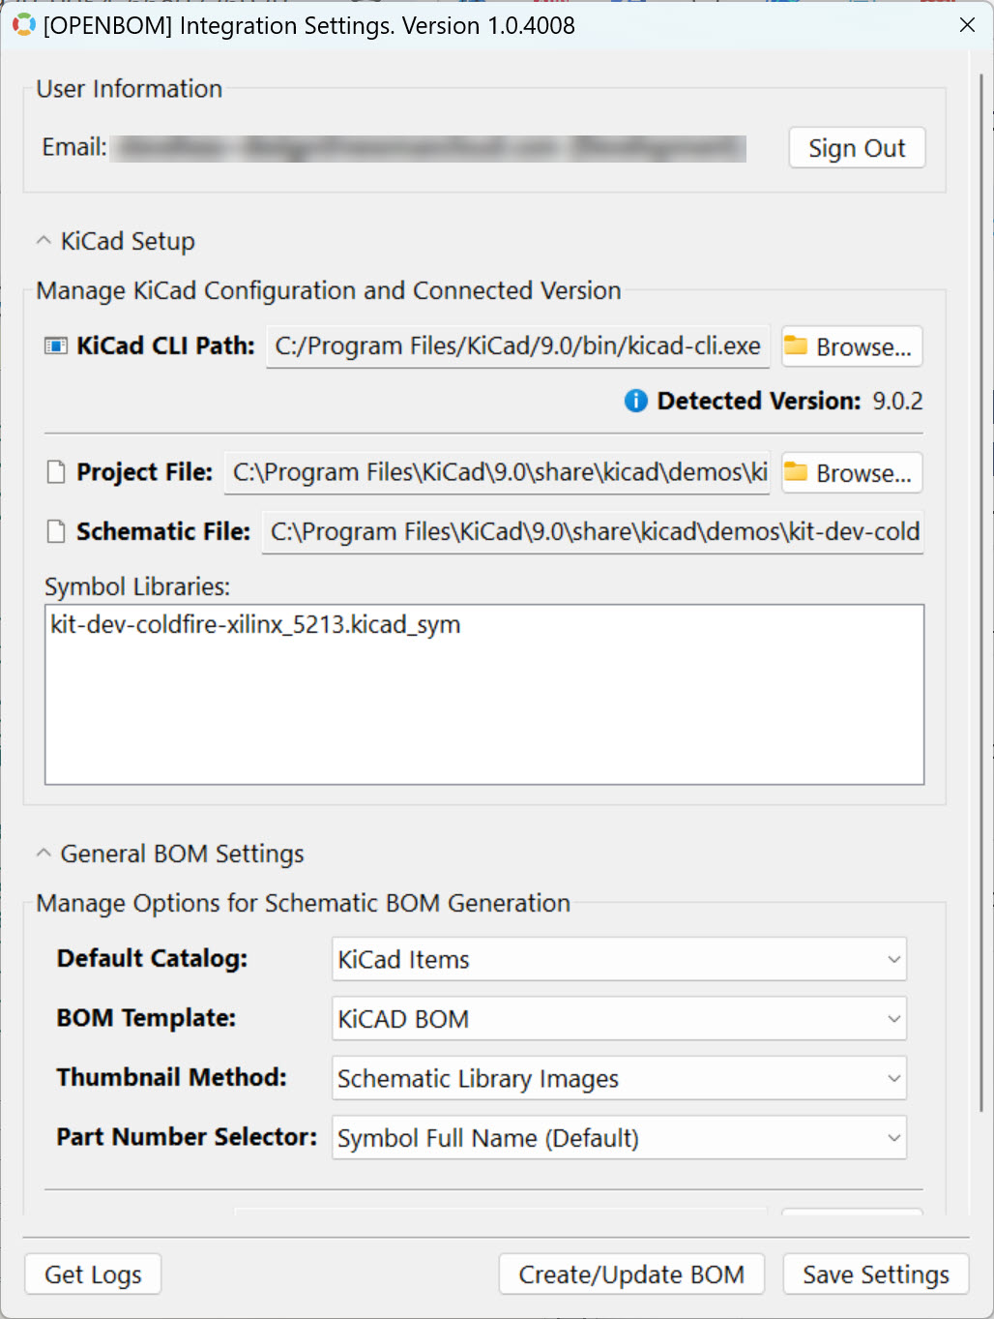Click the Manage KiCad Configuration heading text
Viewport: 994px width, 1319px height.
click(x=329, y=290)
